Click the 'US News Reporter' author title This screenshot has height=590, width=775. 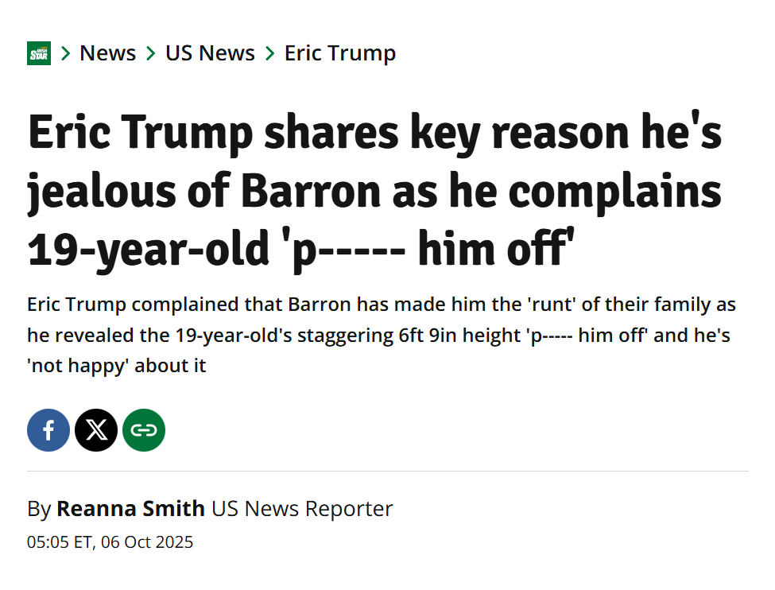click(302, 509)
